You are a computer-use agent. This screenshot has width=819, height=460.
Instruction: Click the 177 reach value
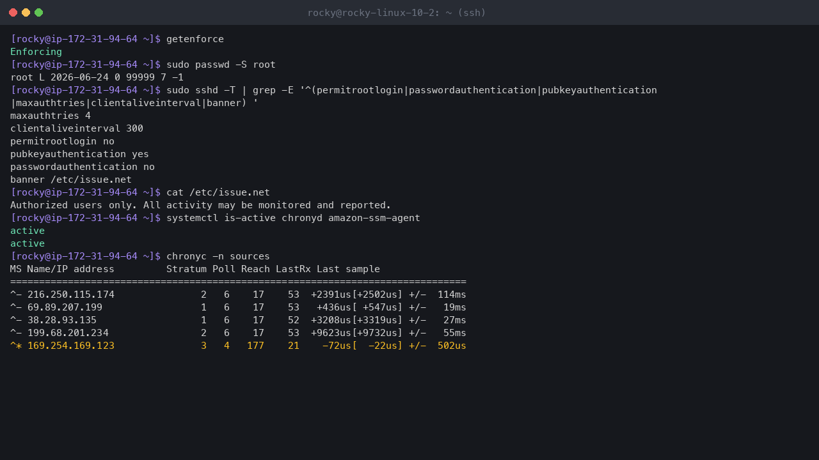click(x=255, y=346)
